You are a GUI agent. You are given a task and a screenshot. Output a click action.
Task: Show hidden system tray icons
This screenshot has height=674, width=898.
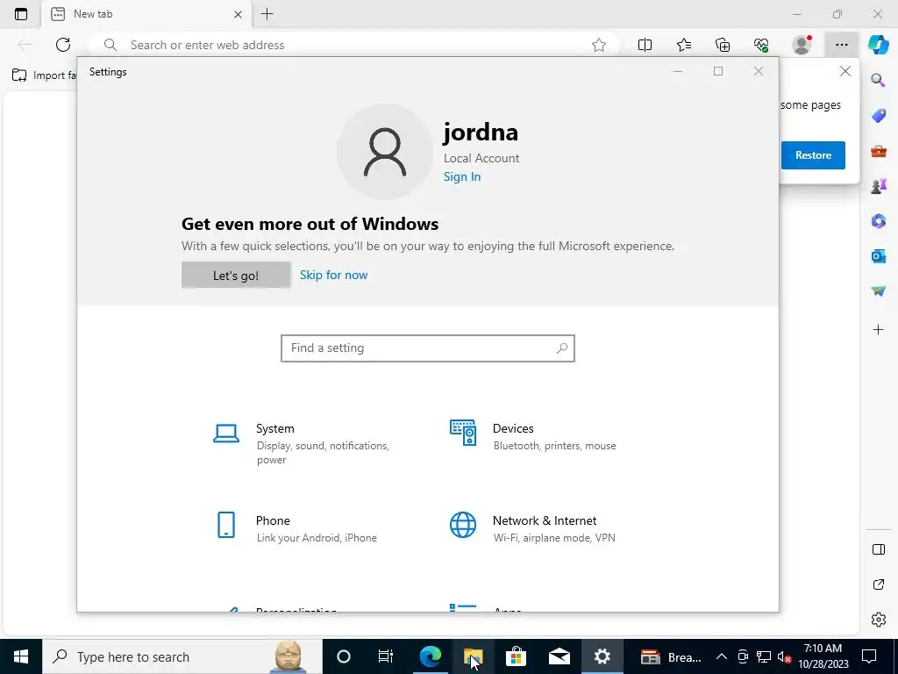[722, 656]
